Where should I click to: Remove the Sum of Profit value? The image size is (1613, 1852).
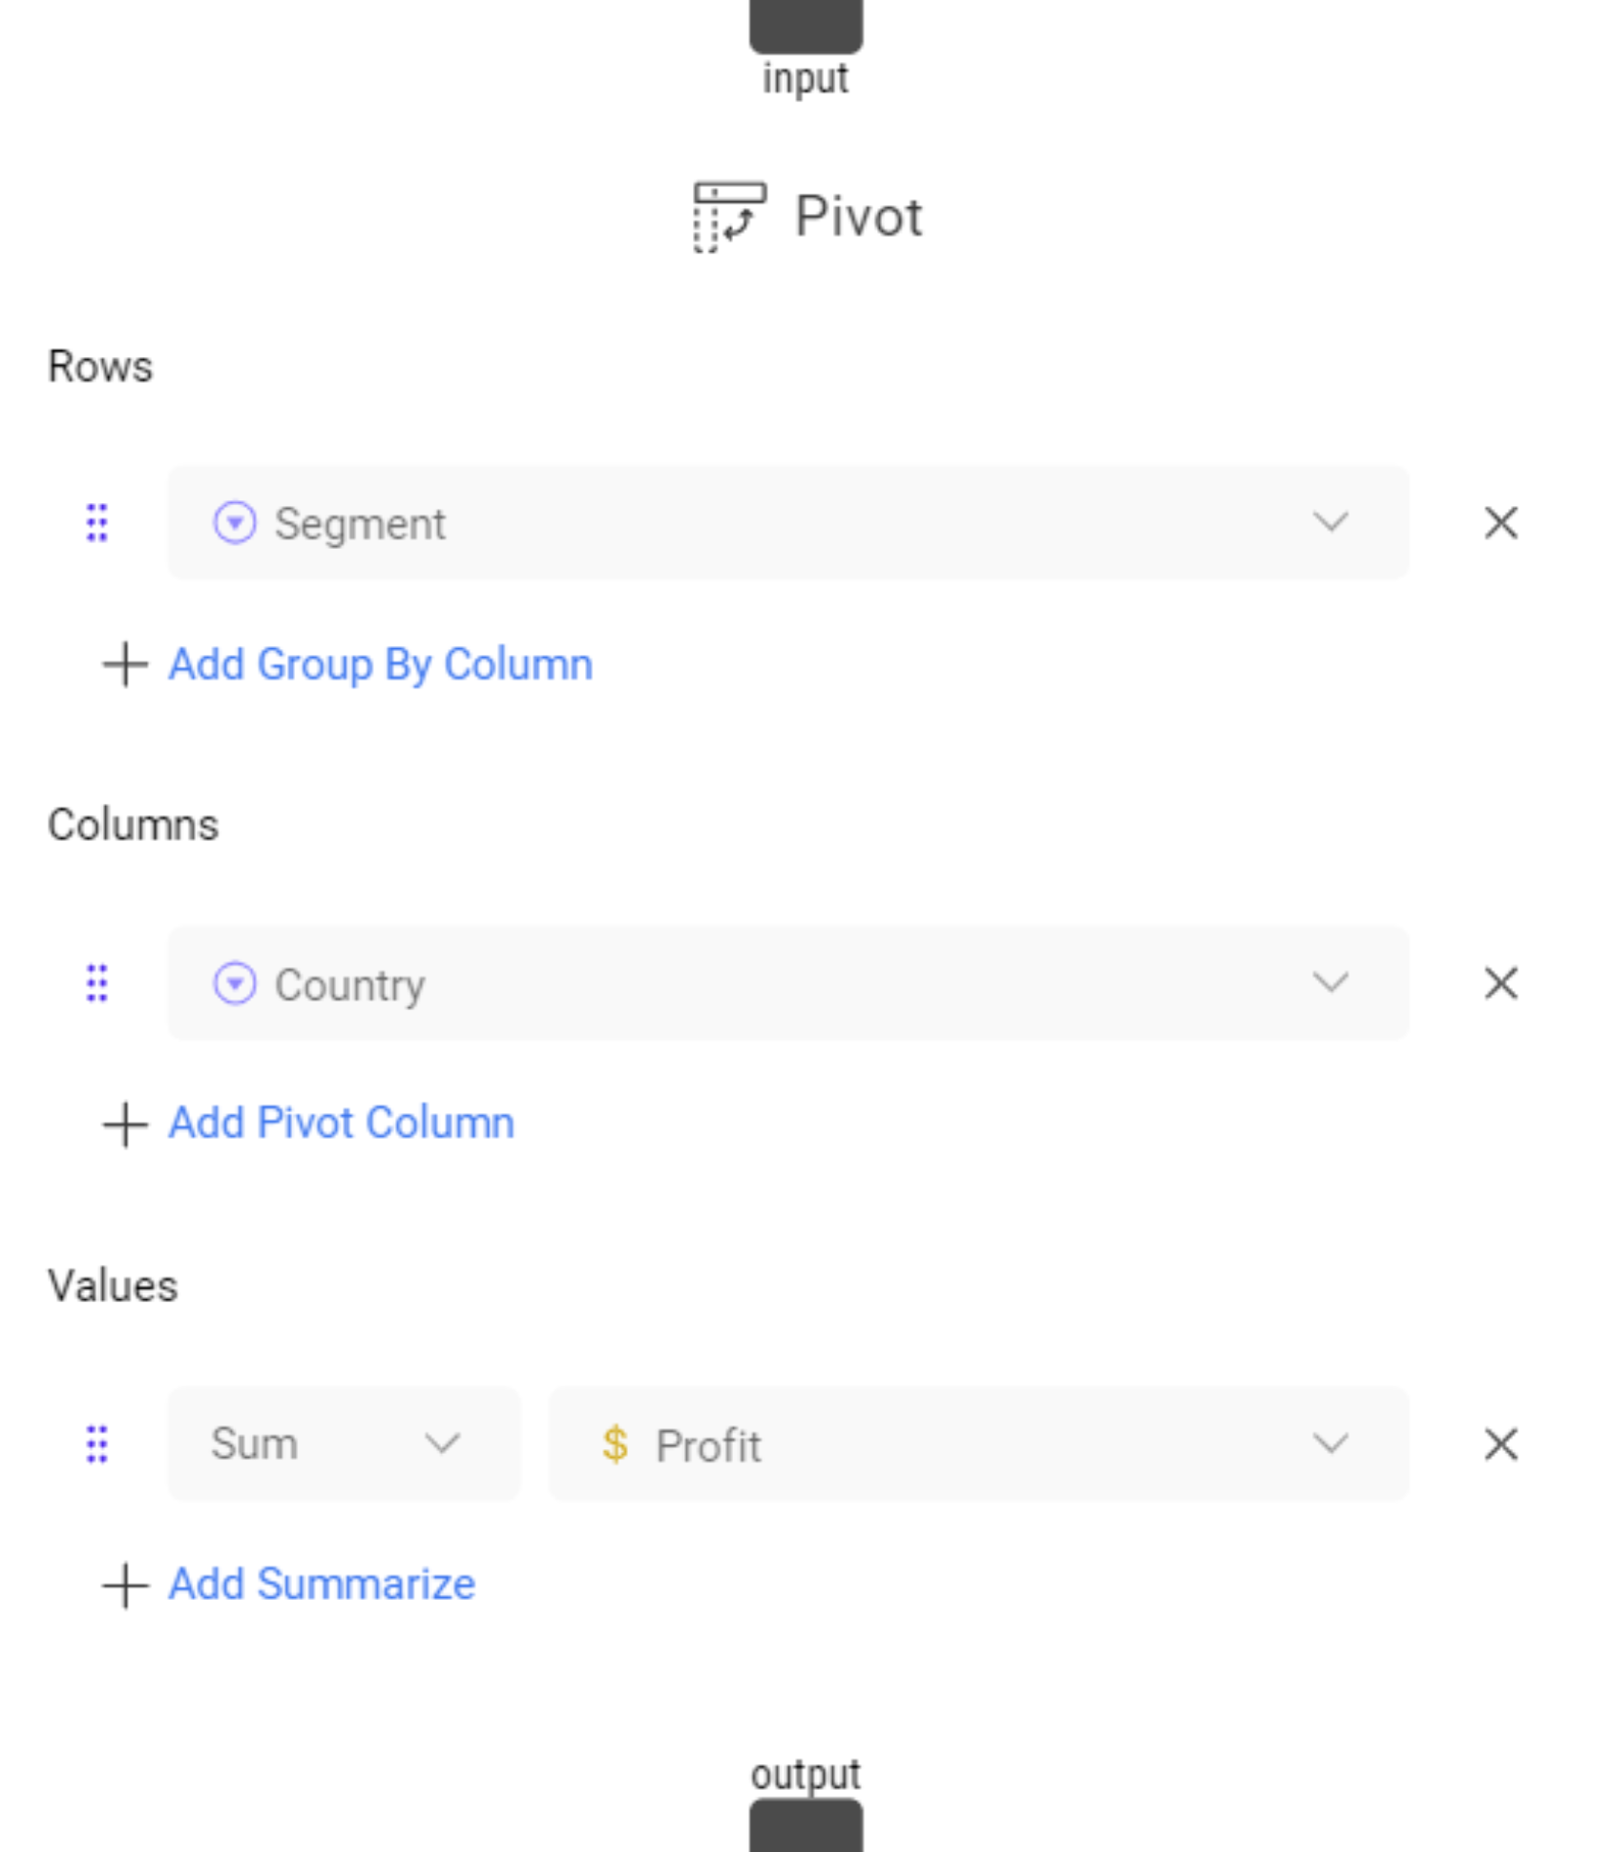[1500, 1444]
